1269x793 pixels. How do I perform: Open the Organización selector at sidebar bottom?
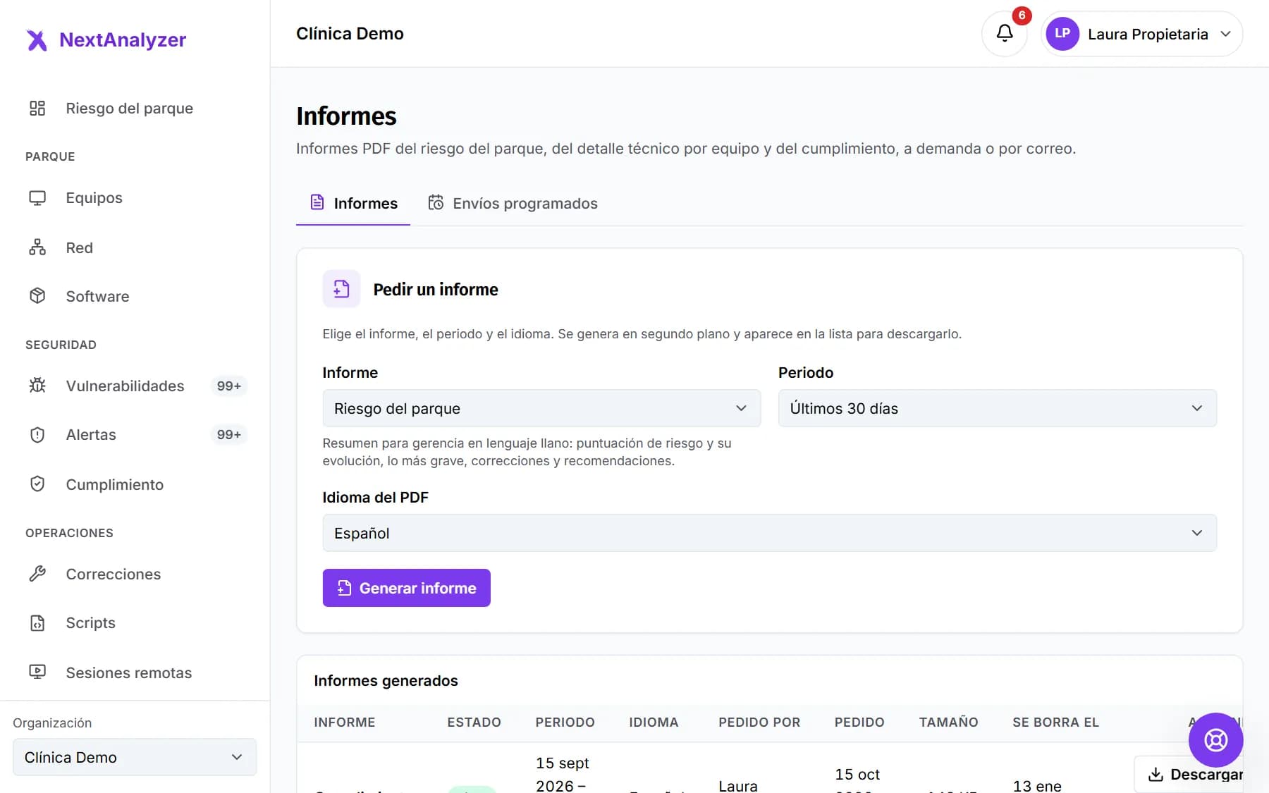pos(135,757)
